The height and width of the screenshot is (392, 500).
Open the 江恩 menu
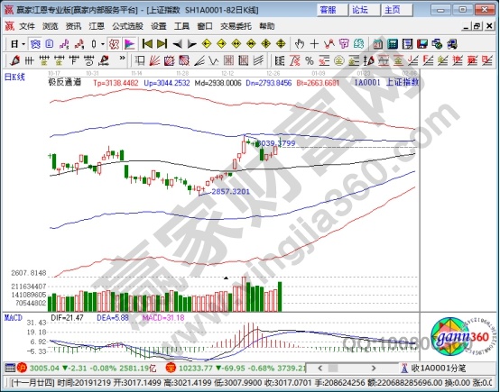(97, 26)
